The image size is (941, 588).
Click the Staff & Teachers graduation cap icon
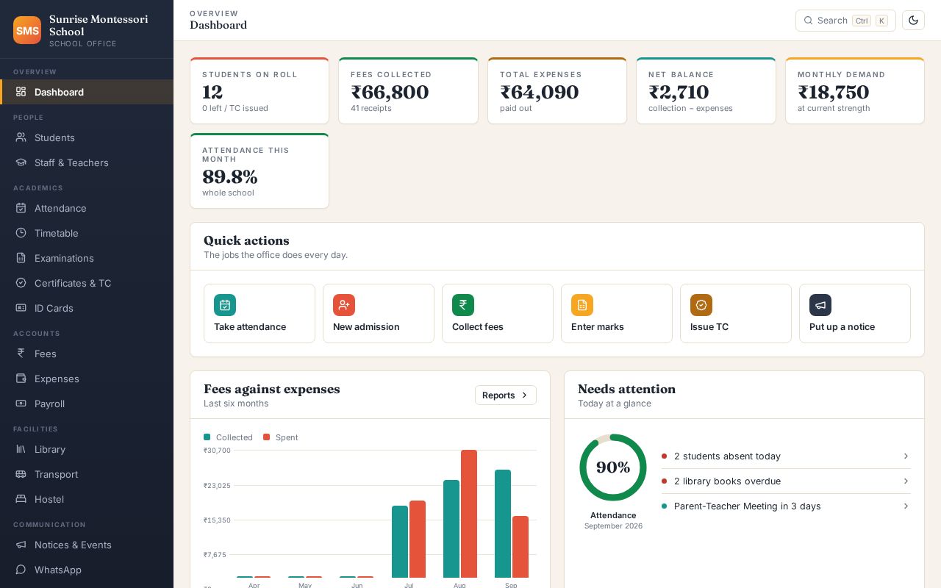[21, 162]
